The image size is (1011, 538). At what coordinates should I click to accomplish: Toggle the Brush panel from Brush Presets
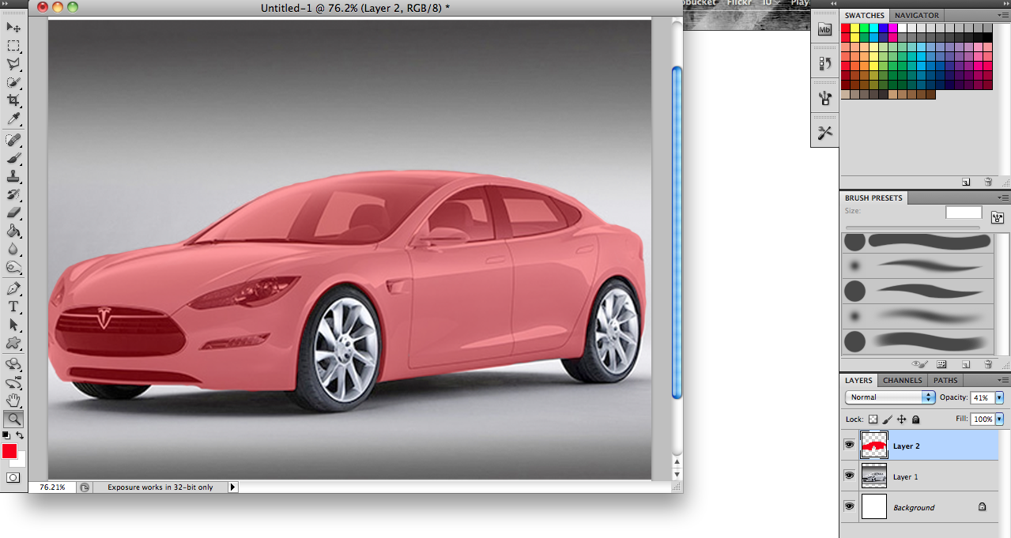[x=998, y=216]
